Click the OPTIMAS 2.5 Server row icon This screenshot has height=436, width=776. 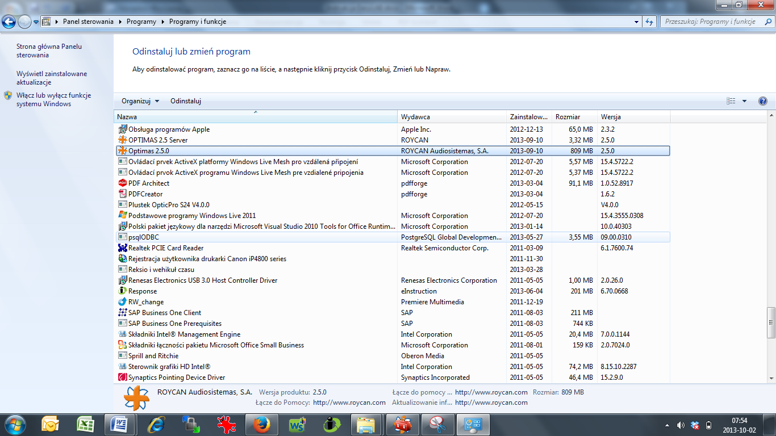pyautogui.click(x=122, y=140)
